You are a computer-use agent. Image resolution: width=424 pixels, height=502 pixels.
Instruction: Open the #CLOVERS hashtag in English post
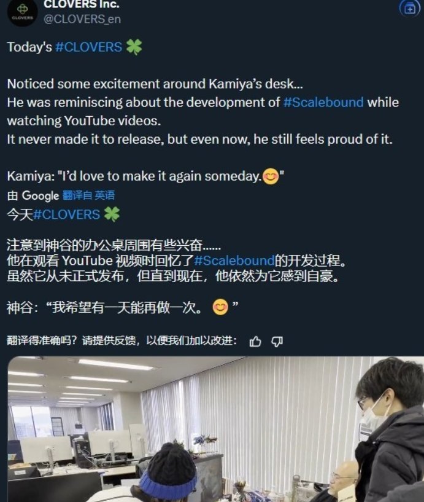tap(88, 47)
